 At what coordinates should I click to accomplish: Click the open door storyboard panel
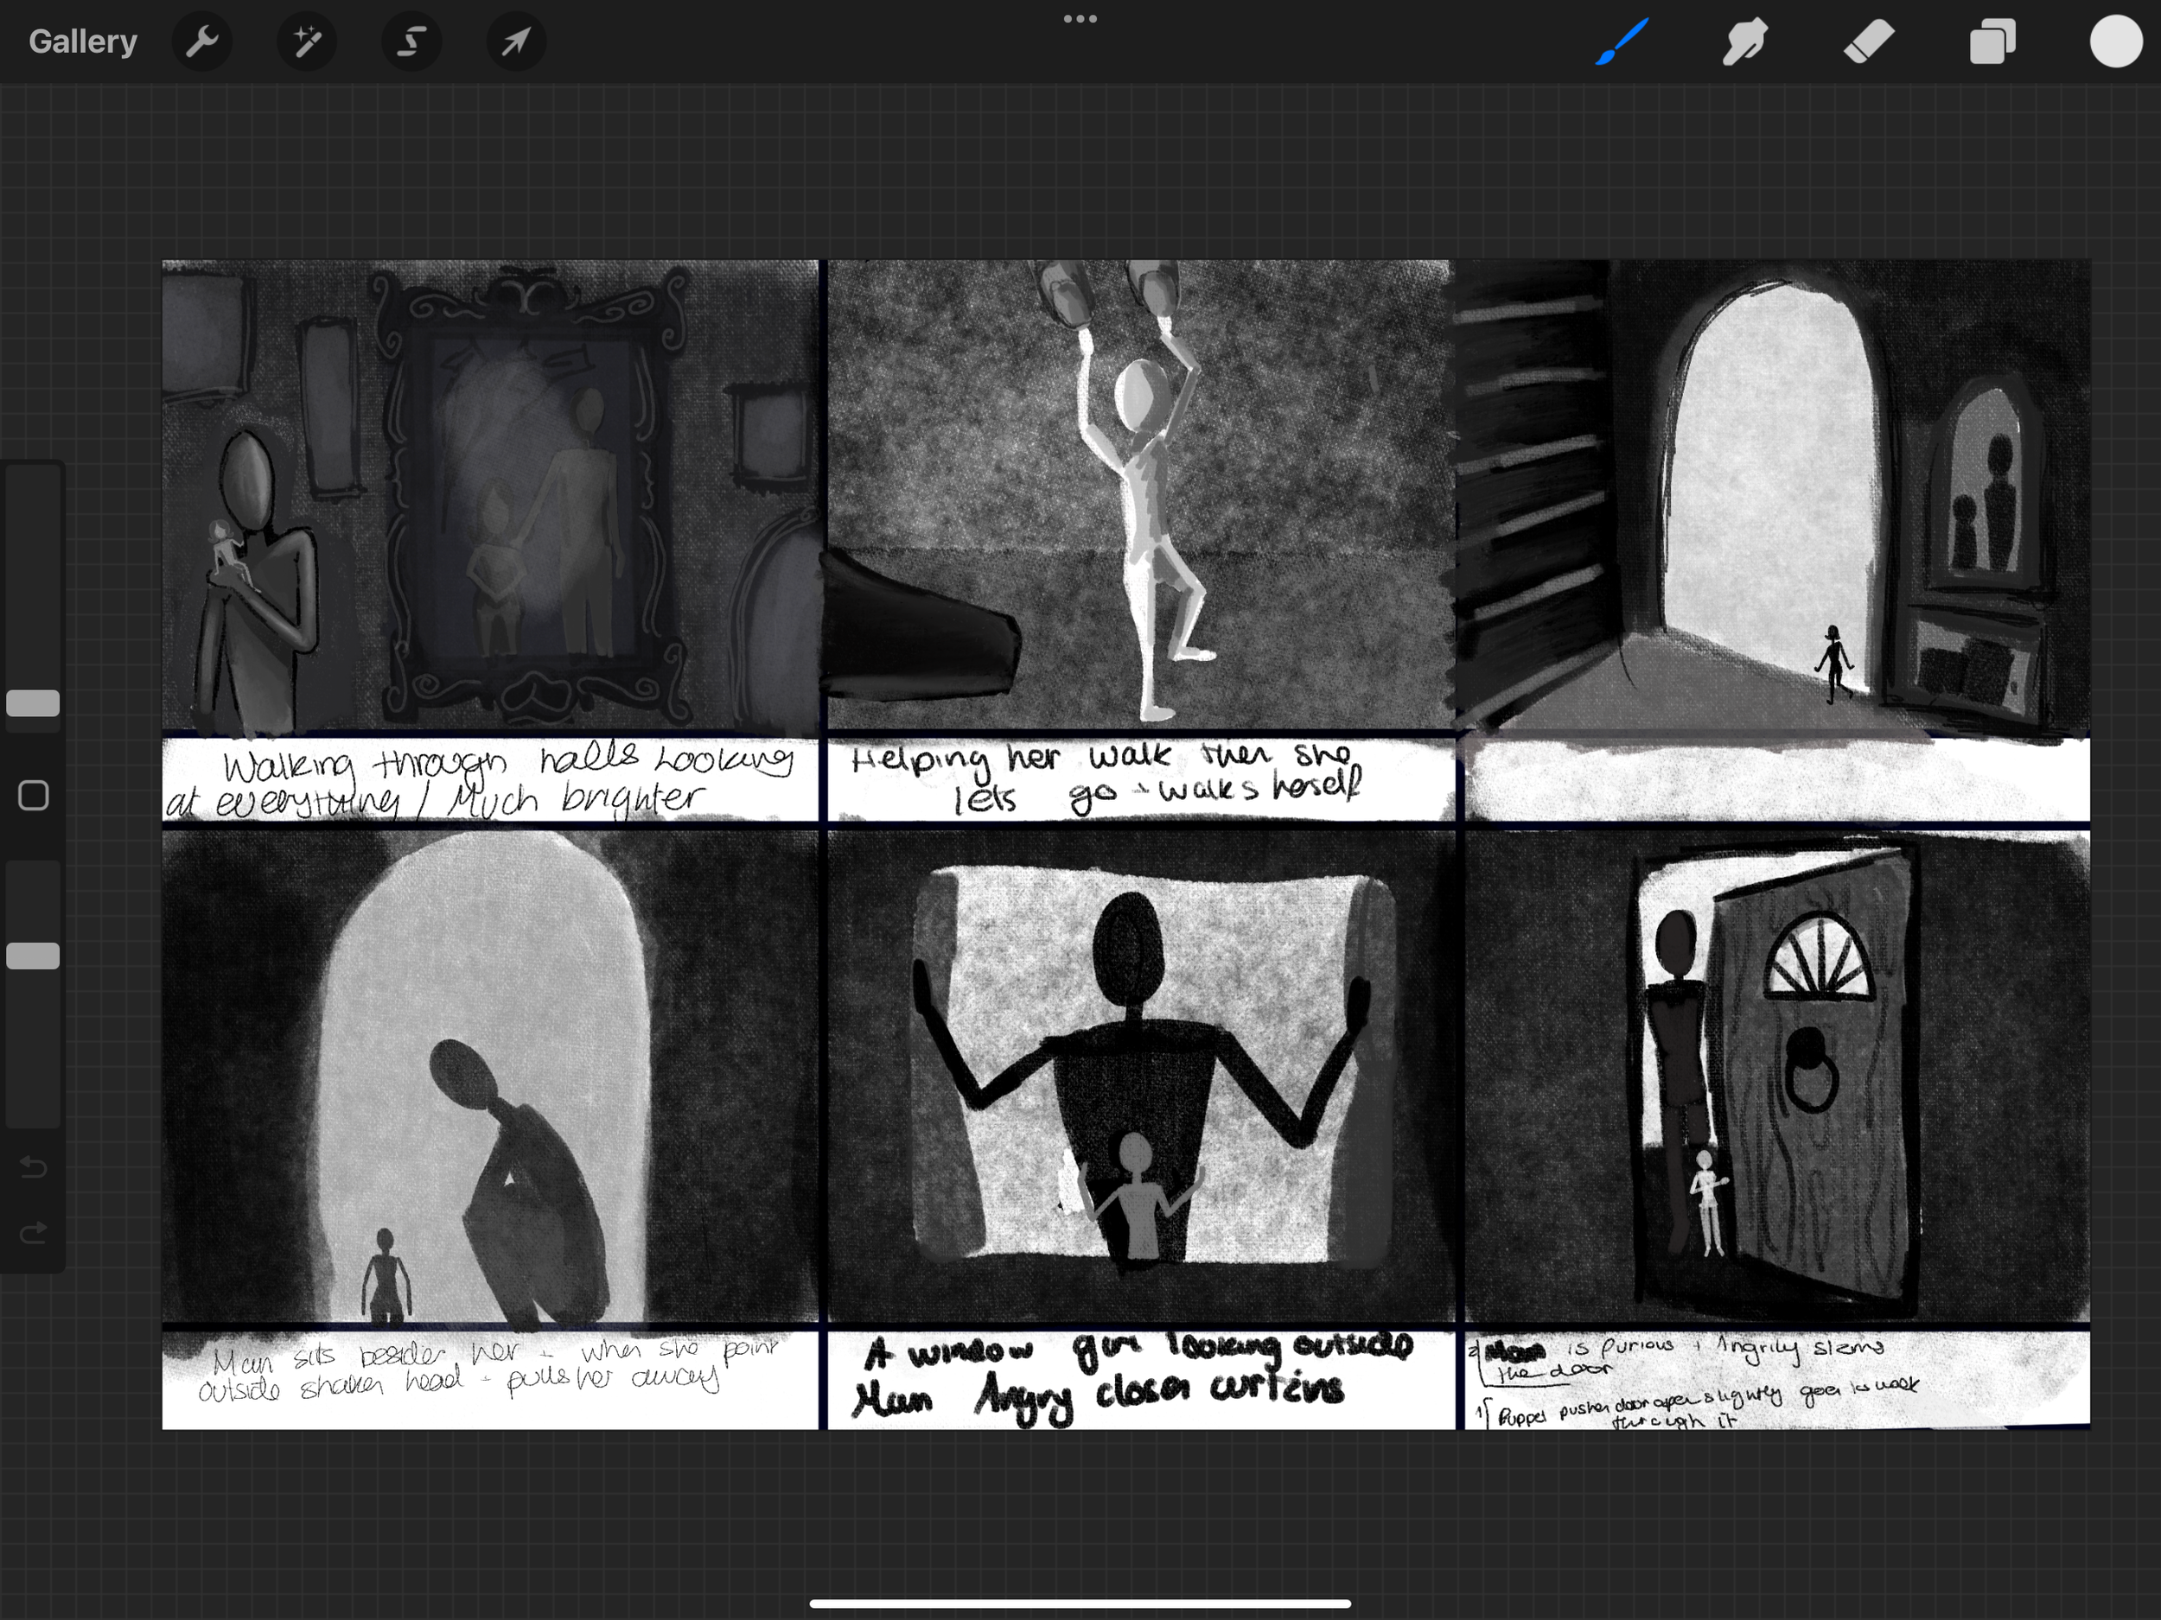tap(1776, 1074)
